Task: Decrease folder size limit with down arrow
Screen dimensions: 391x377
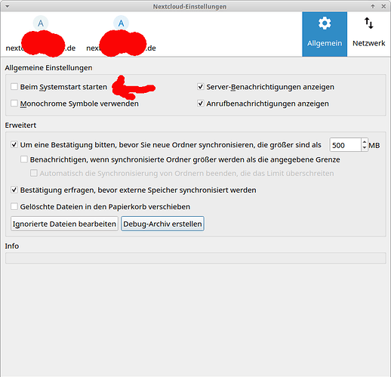Action: coord(365,148)
